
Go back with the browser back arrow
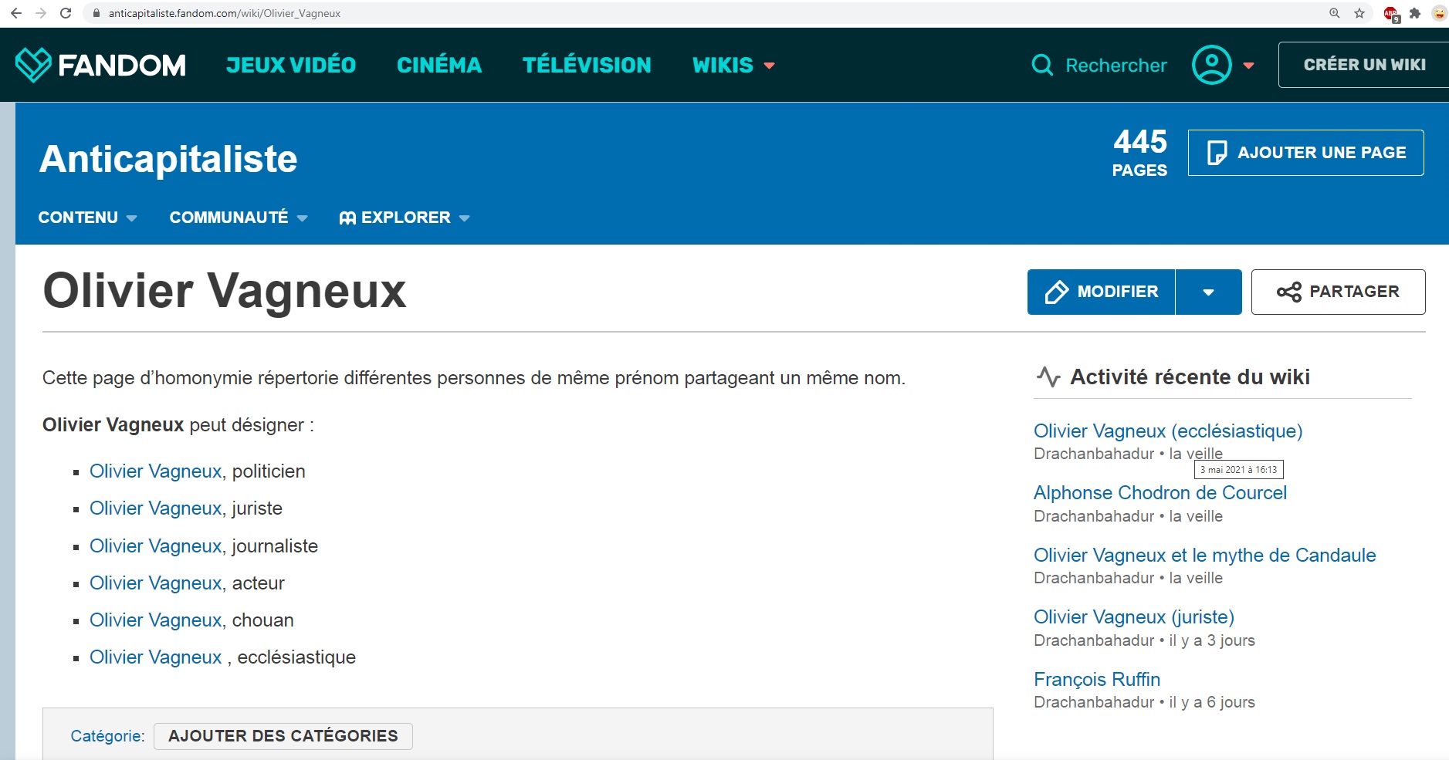click(x=16, y=13)
